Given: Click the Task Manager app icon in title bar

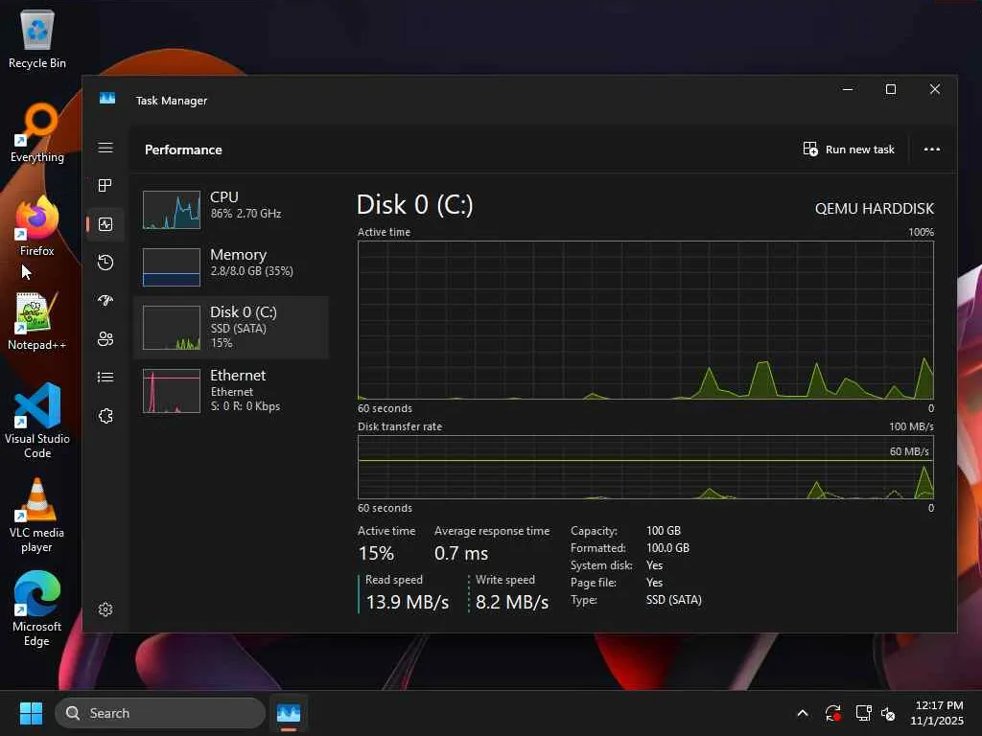Looking at the screenshot, I should 107,99.
